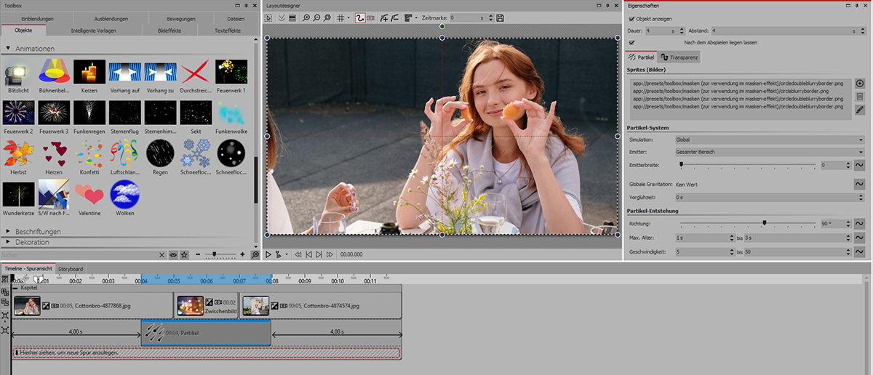Viewport: 873px width, 375px height.
Task: Open the Simulation dropdown
Action: pyautogui.click(x=769, y=140)
